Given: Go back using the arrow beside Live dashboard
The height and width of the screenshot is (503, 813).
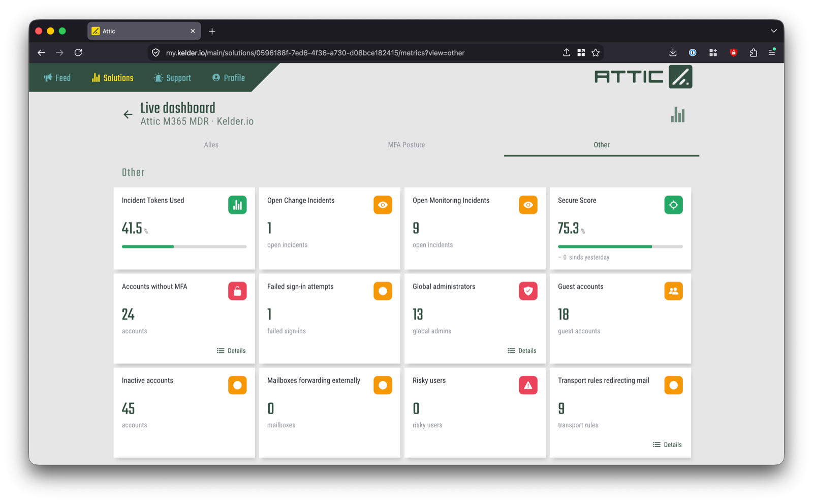Looking at the screenshot, I should point(128,115).
